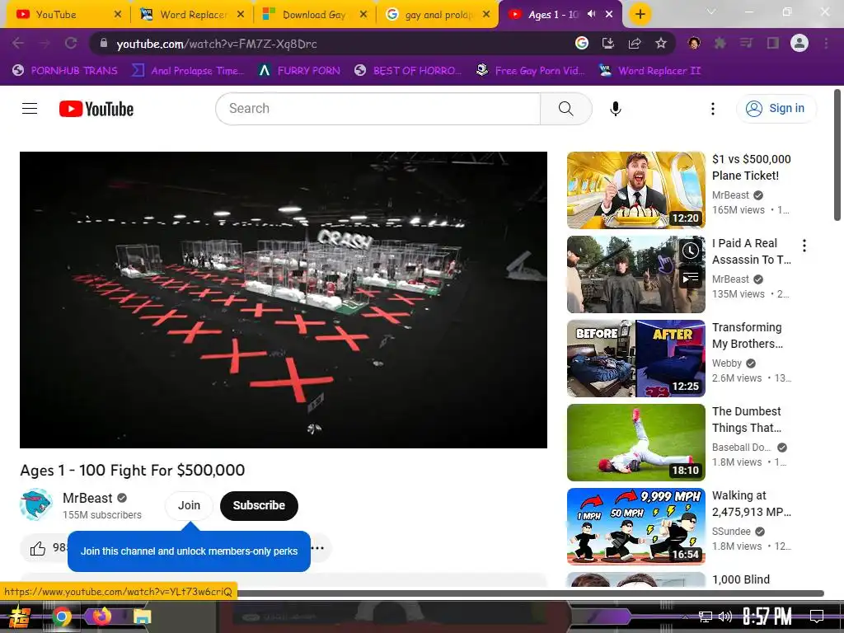Open the Word Replacer II bookmark
The height and width of the screenshot is (633, 844).
(650, 71)
